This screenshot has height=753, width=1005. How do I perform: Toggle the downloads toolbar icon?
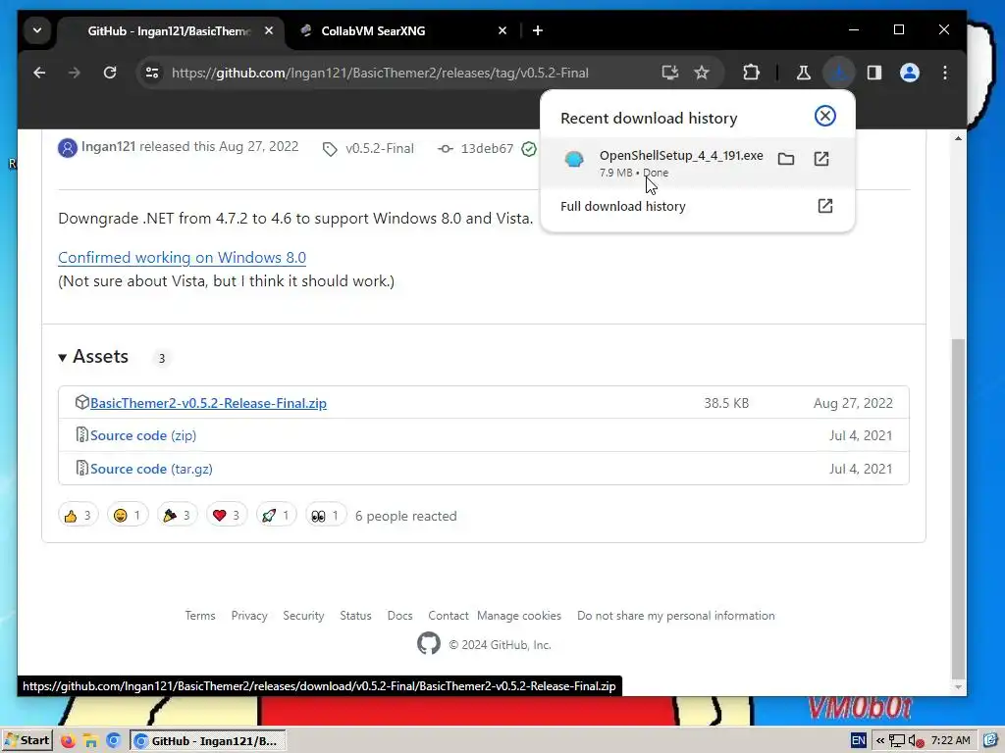838,73
